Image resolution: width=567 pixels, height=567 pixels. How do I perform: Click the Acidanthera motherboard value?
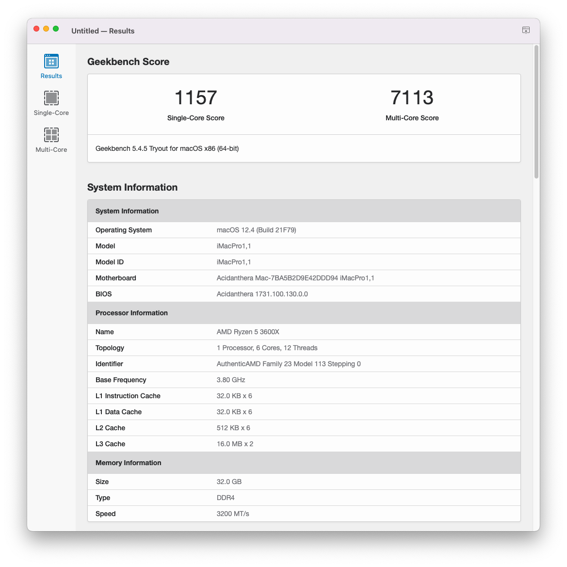point(295,278)
